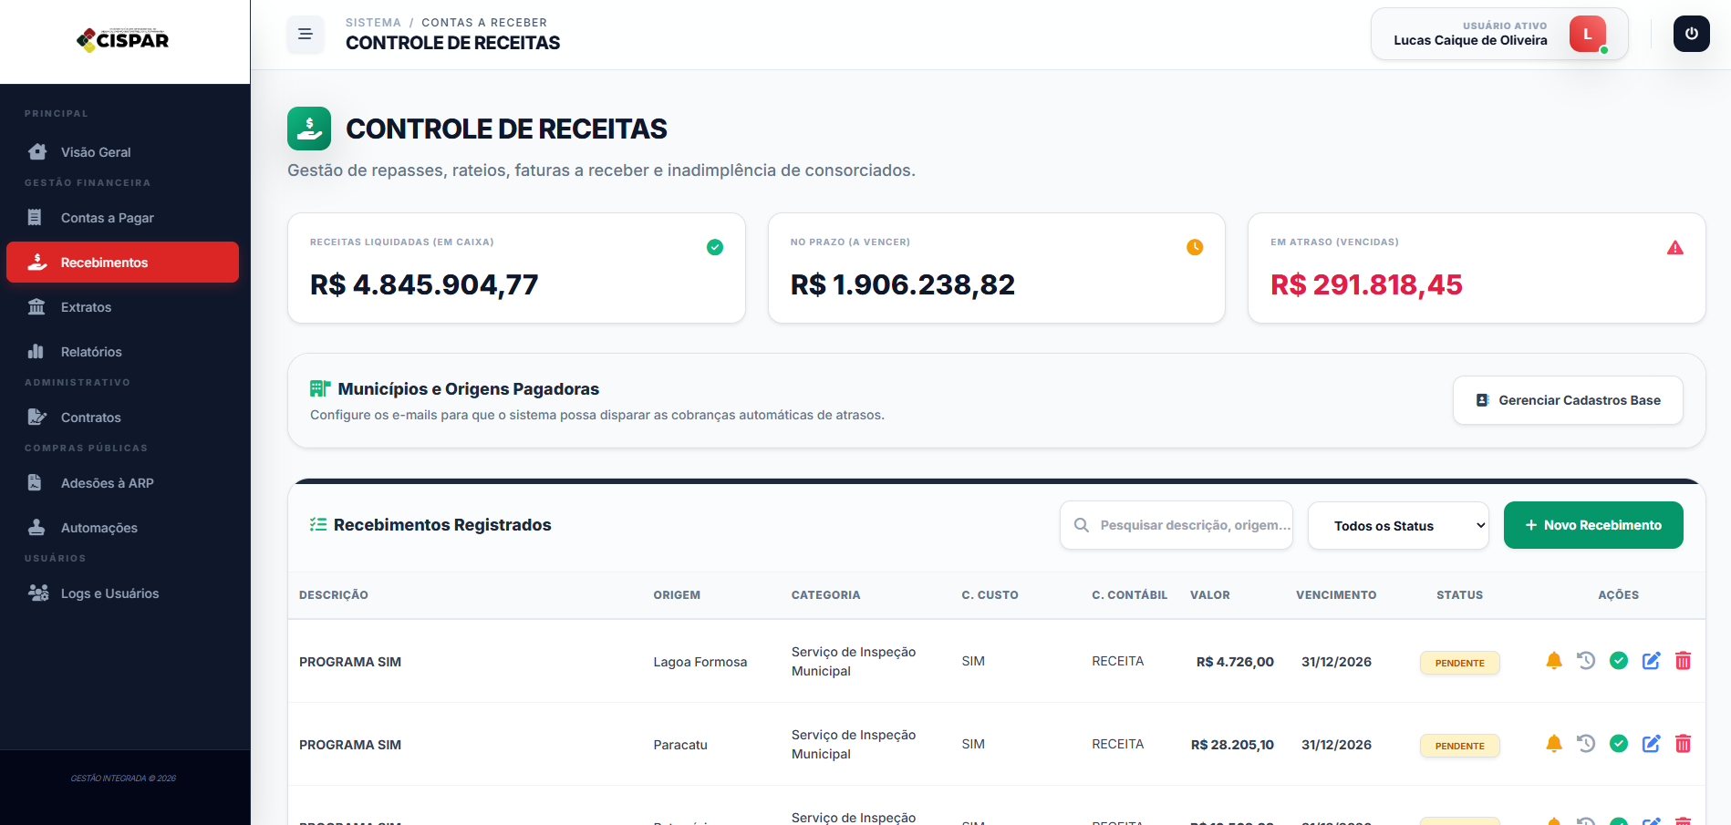Viewport: 1731px width, 825px height.
Task: Click the PENDENTE badge in Paracatu row
Action: pyautogui.click(x=1459, y=746)
